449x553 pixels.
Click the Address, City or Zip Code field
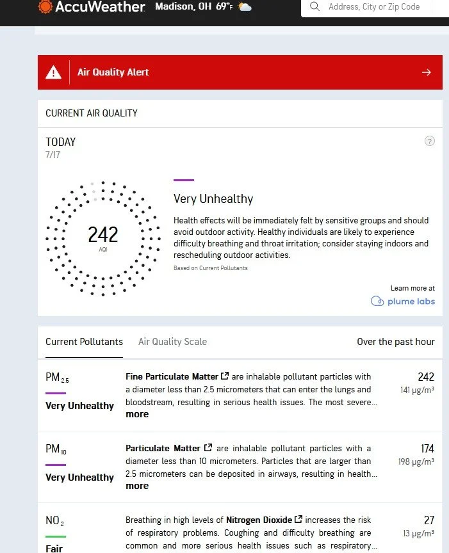pyautogui.click(x=374, y=6)
